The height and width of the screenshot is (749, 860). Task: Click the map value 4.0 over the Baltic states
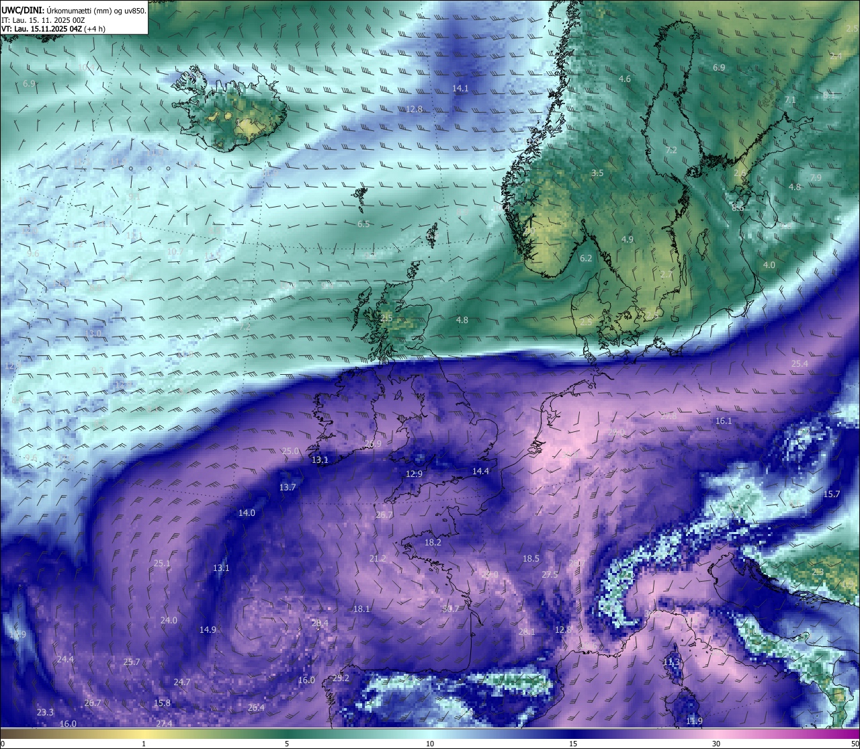769,265
